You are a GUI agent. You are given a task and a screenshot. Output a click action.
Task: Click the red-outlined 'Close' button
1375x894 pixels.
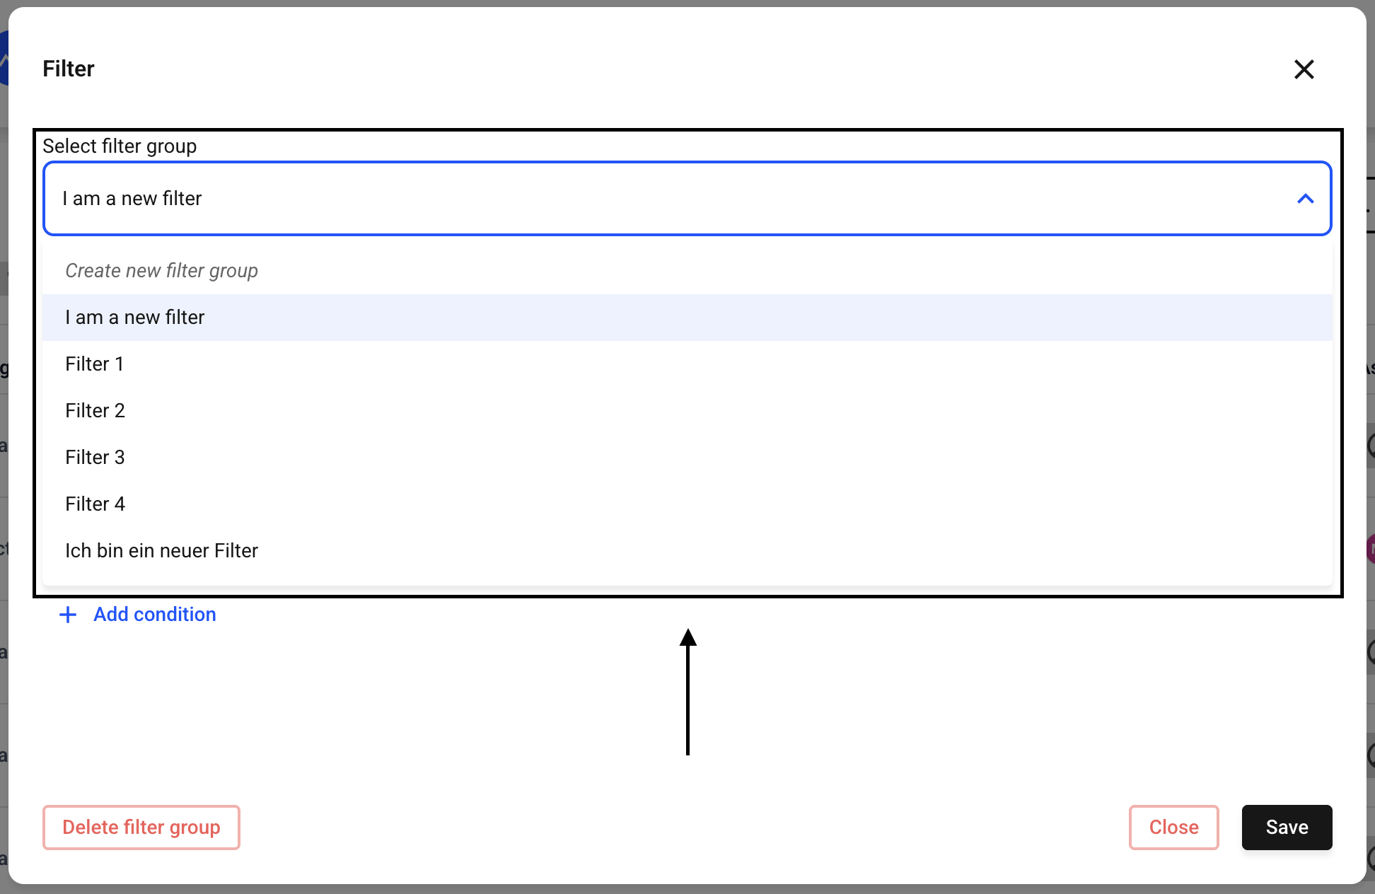coord(1173,828)
